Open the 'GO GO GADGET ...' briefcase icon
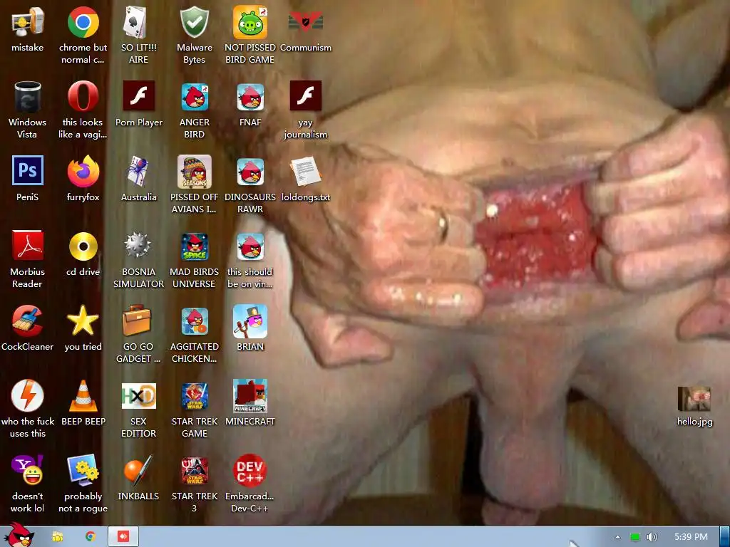Viewport: 730px width, 547px height. click(x=136, y=321)
